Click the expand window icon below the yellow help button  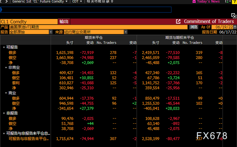tap(234, 16)
